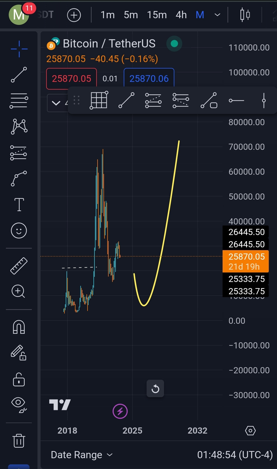Switch to 1m timeframe
Image resolution: width=277 pixels, height=469 pixels.
tap(108, 15)
